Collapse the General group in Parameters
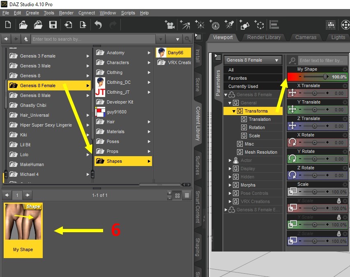 [x=230, y=103]
